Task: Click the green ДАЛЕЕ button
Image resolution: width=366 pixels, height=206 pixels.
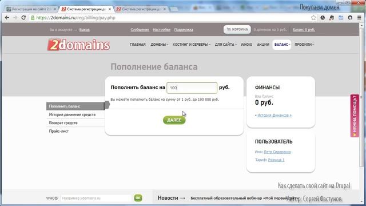Action: tap(174, 120)
